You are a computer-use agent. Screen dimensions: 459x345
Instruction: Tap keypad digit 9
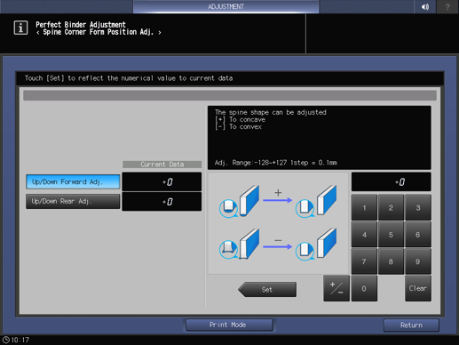click(418, 261)
